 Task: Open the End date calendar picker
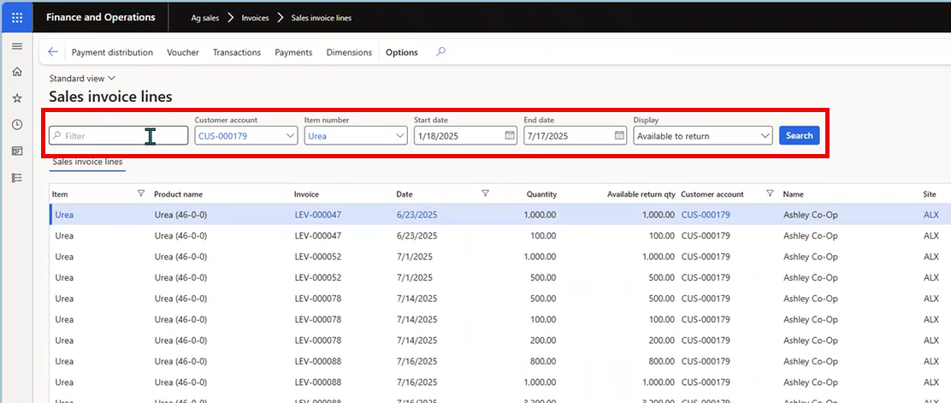click(619, 136)
